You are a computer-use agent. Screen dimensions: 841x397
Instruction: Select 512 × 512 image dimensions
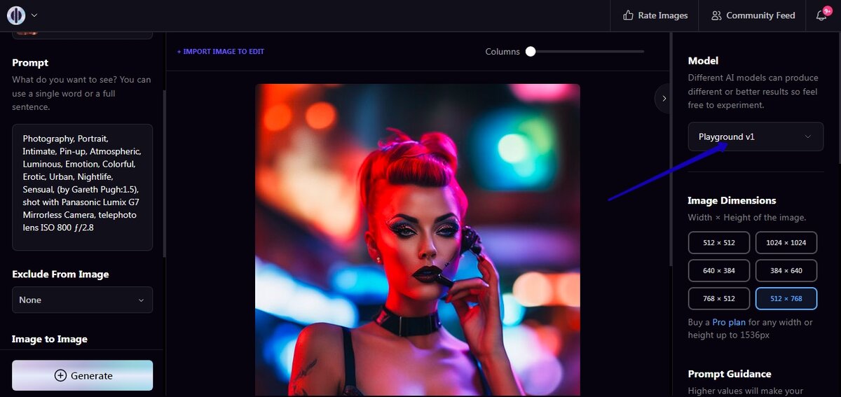click(719, 242)
